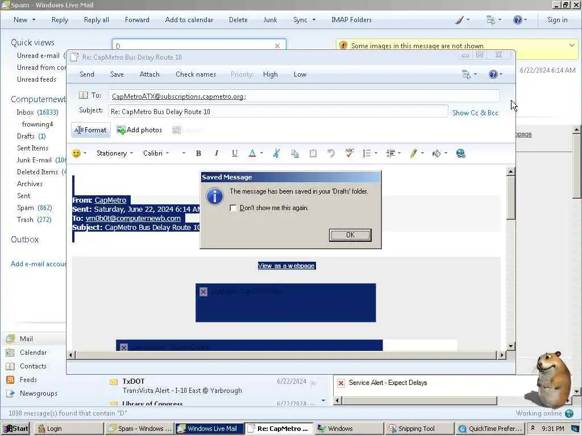Click the colorize paintbrush icon
Image resolution: width=582 pixels, height=436 pixels.
459,20
